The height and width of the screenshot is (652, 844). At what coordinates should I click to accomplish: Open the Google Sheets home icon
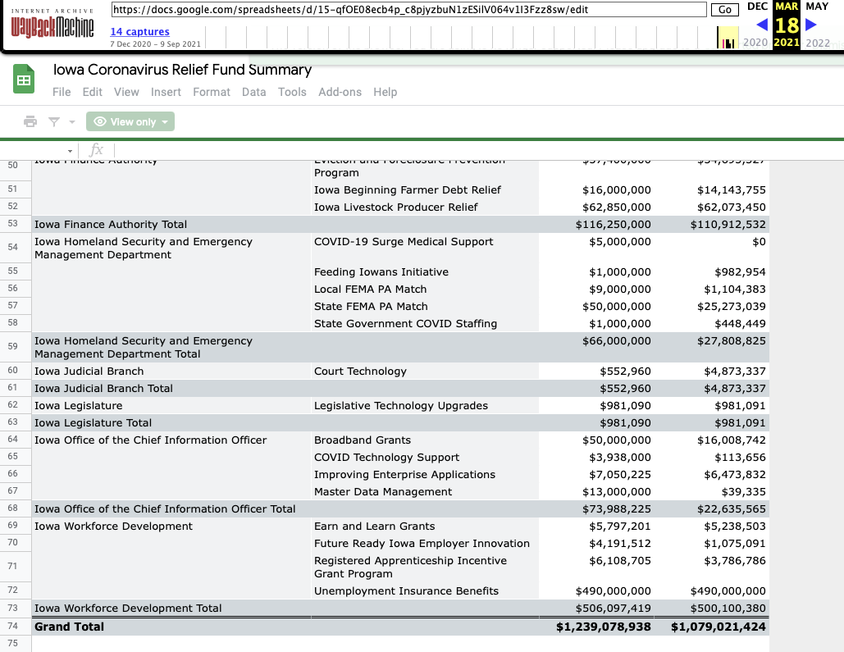(x=24, y=80)
